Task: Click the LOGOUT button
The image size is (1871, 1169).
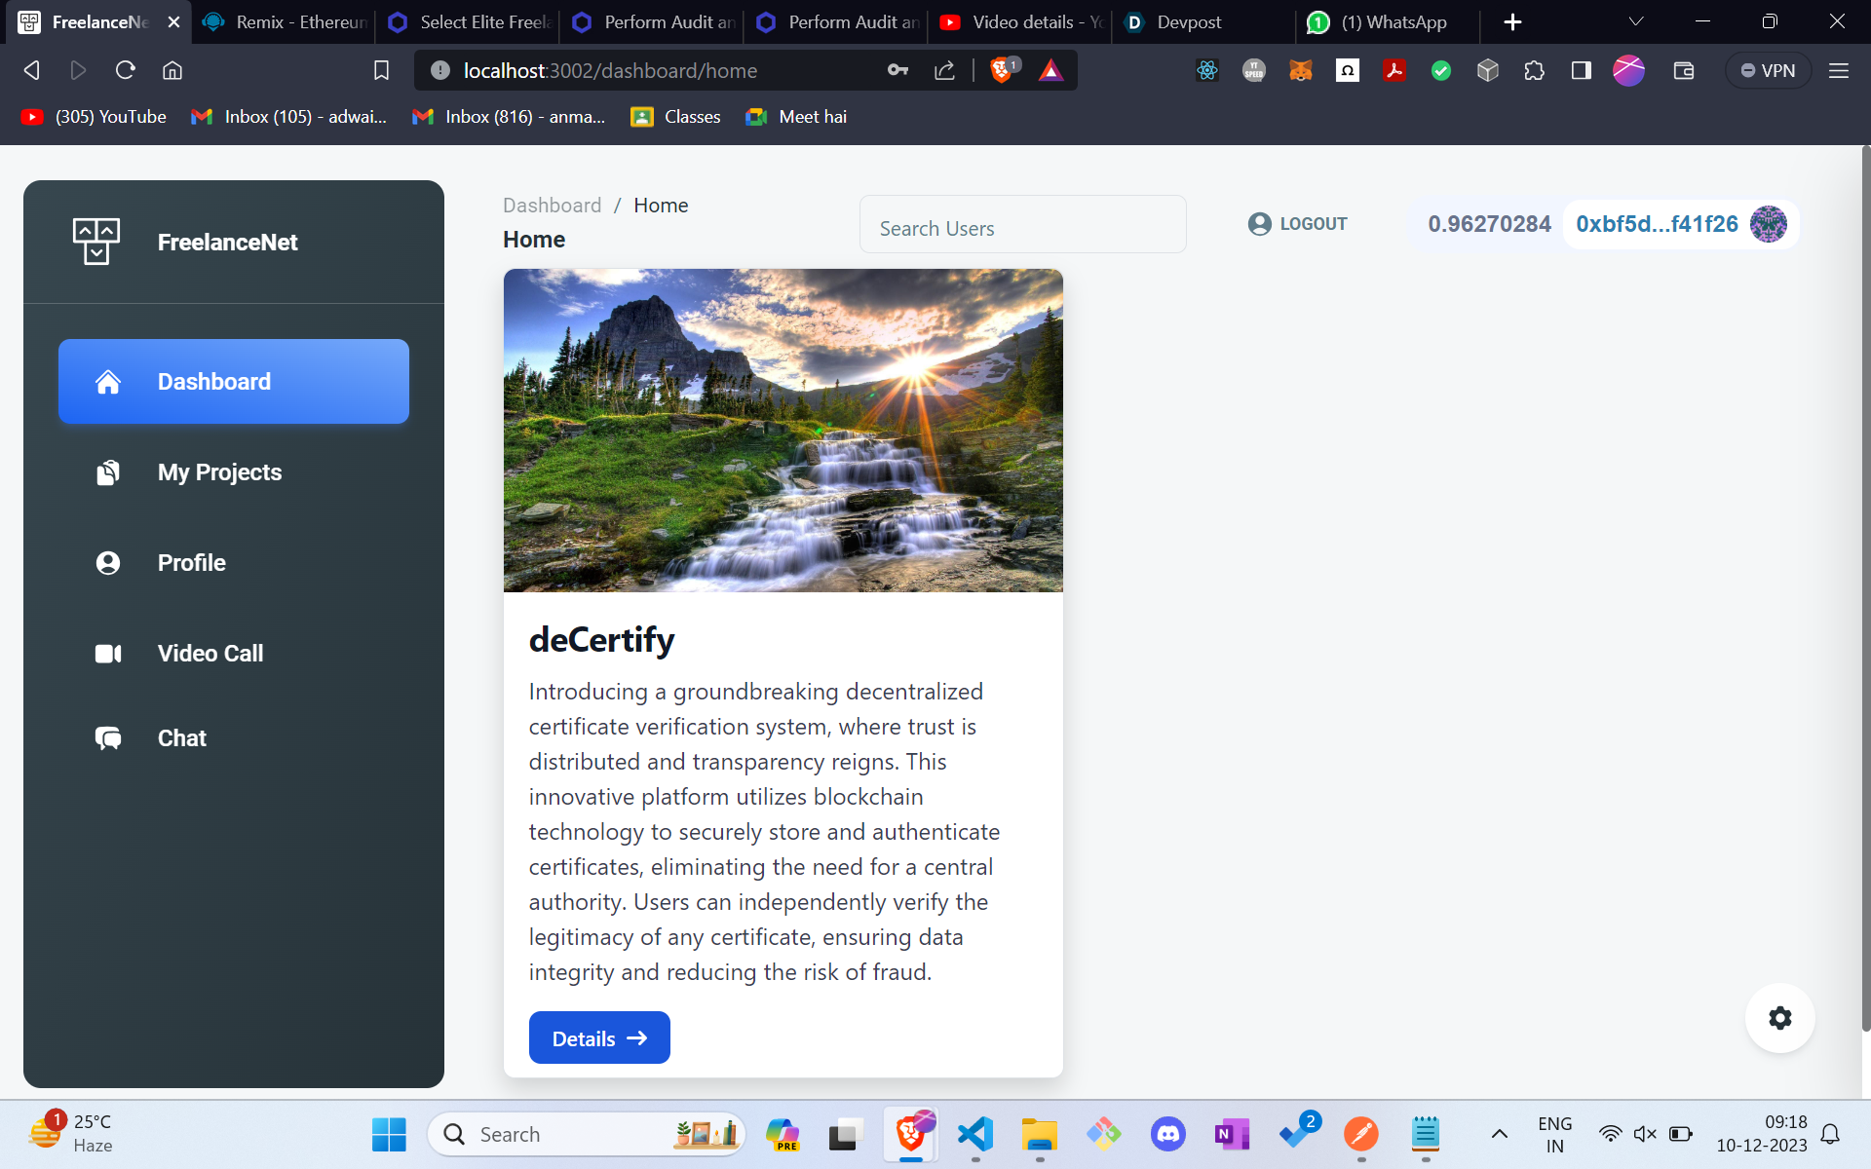Action: (1298, 224)
